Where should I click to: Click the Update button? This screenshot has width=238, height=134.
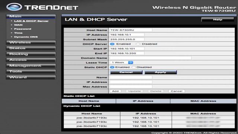click(135, 91)
